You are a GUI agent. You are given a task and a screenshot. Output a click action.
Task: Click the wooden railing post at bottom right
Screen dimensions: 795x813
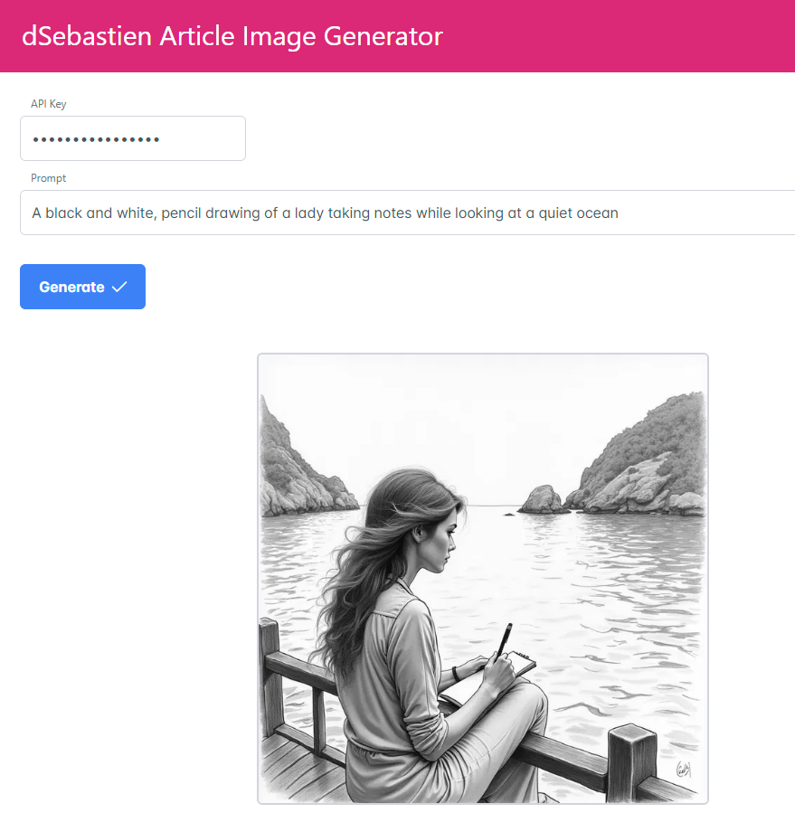point(632,761)
